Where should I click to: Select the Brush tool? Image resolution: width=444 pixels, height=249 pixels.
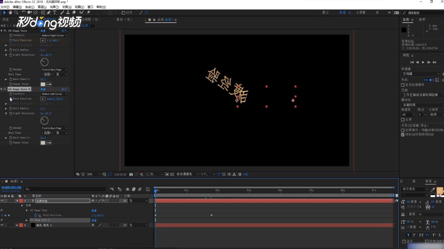[62, 13]
